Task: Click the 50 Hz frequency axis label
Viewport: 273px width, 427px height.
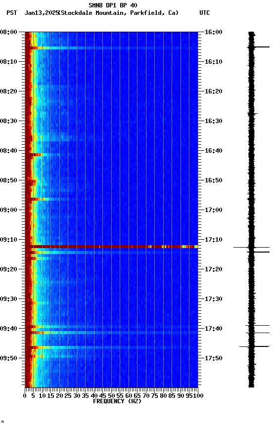Action: [111, 396]
